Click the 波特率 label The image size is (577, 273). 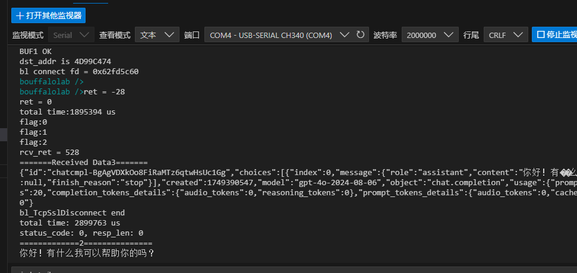coord(385,35)
